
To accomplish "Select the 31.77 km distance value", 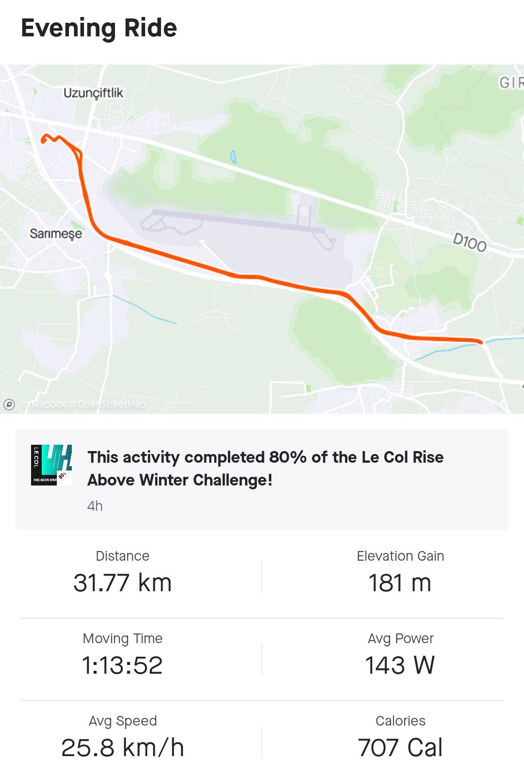I will click(123, 583).
